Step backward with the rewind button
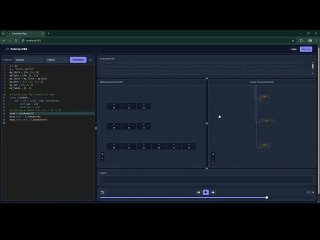The image size is (320, 240). point(198,192)
